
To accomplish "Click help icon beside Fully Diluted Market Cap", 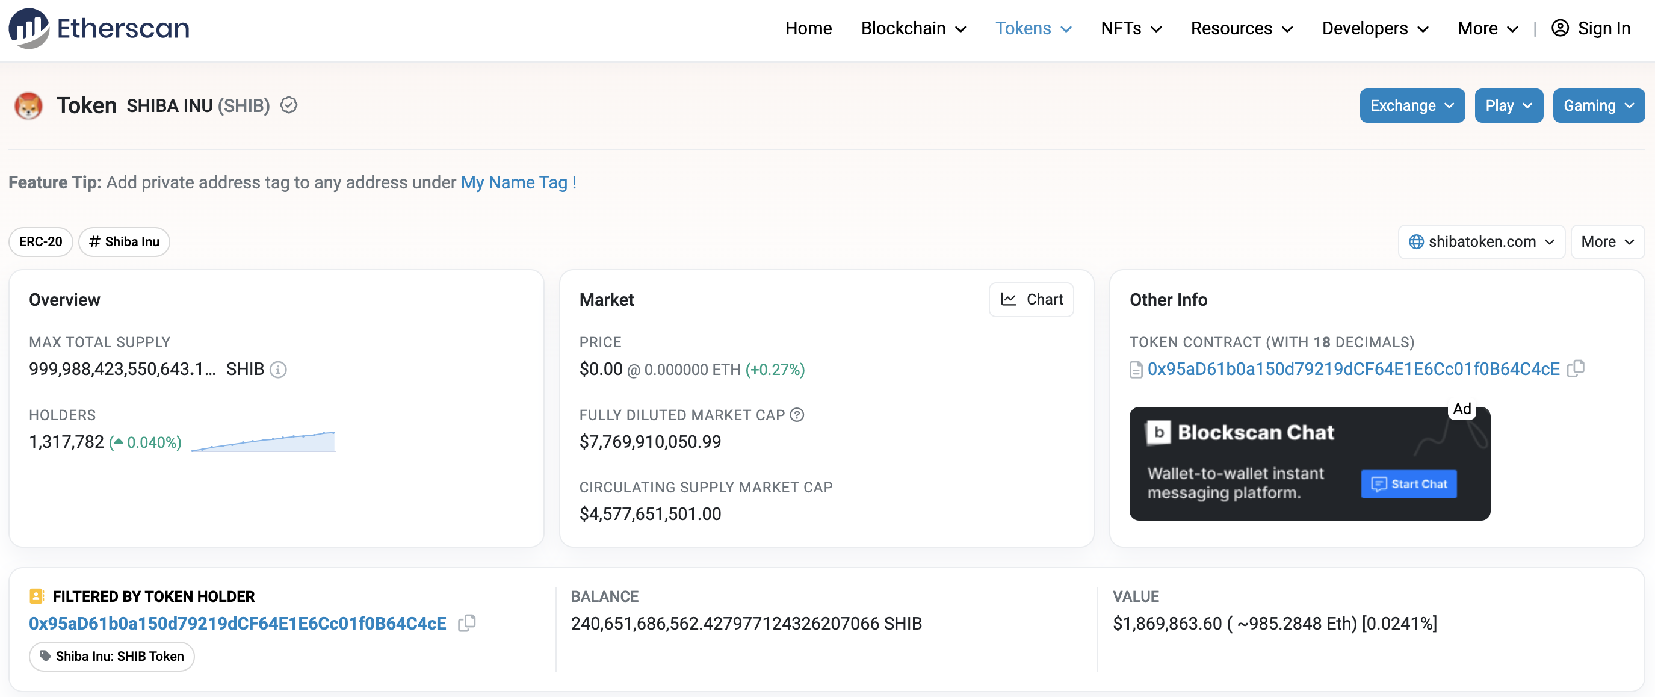I will tap(797, 415).
